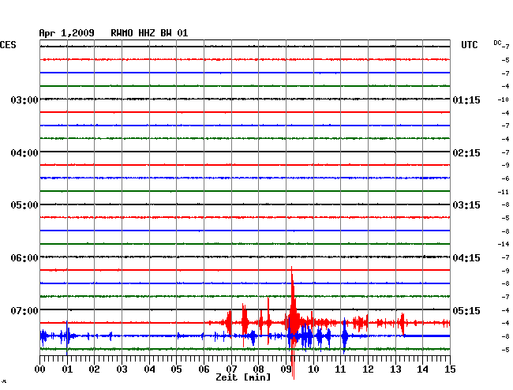The height and width of the screenshot is (390, 513).
Task: Select the local time label "04:00"
Action: pyautogui.click(x=24, y=153)
